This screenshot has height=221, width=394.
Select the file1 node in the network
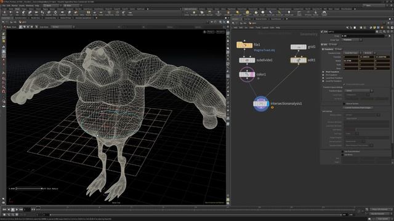[x=244, y=45]
